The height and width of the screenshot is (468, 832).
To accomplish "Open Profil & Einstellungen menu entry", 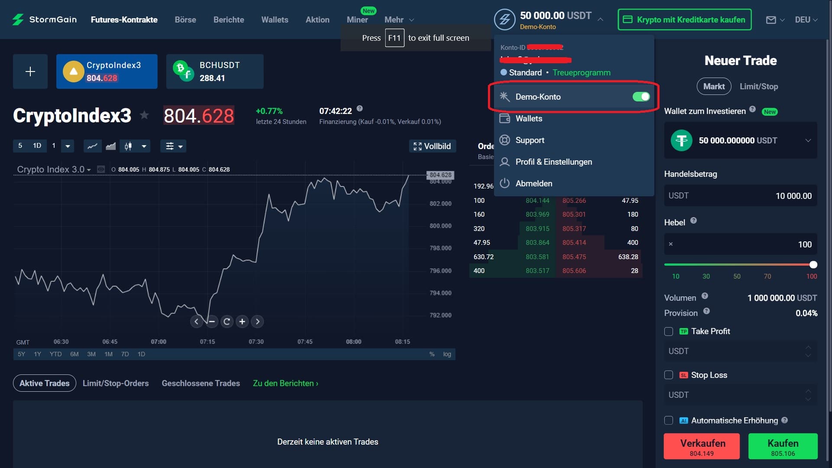I will (553, 162).
